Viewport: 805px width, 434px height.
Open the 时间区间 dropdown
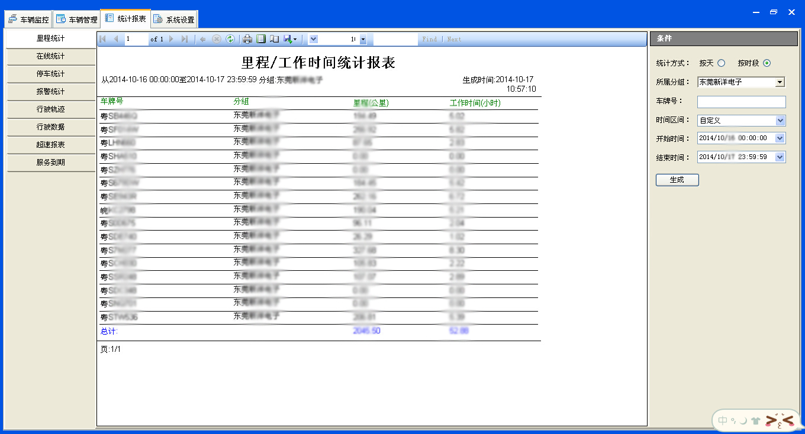click(780, 121)
